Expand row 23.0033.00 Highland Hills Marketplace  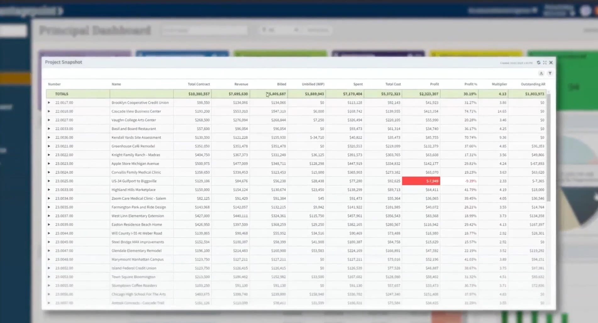[49, 190]
